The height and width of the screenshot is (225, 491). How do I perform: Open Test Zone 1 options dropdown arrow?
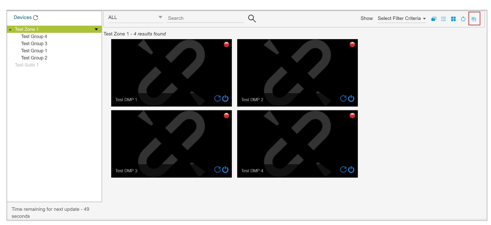[x=96, y=29]
